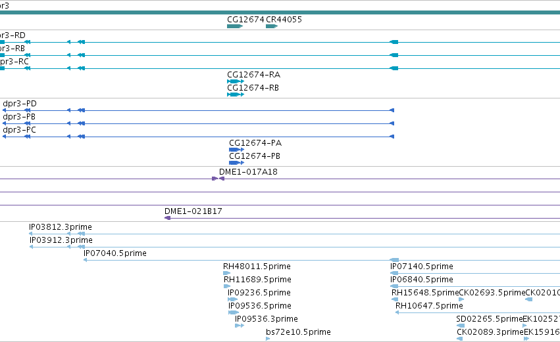
Task: Click the IP07140.5prime feature label
Action: pos(421,267)
